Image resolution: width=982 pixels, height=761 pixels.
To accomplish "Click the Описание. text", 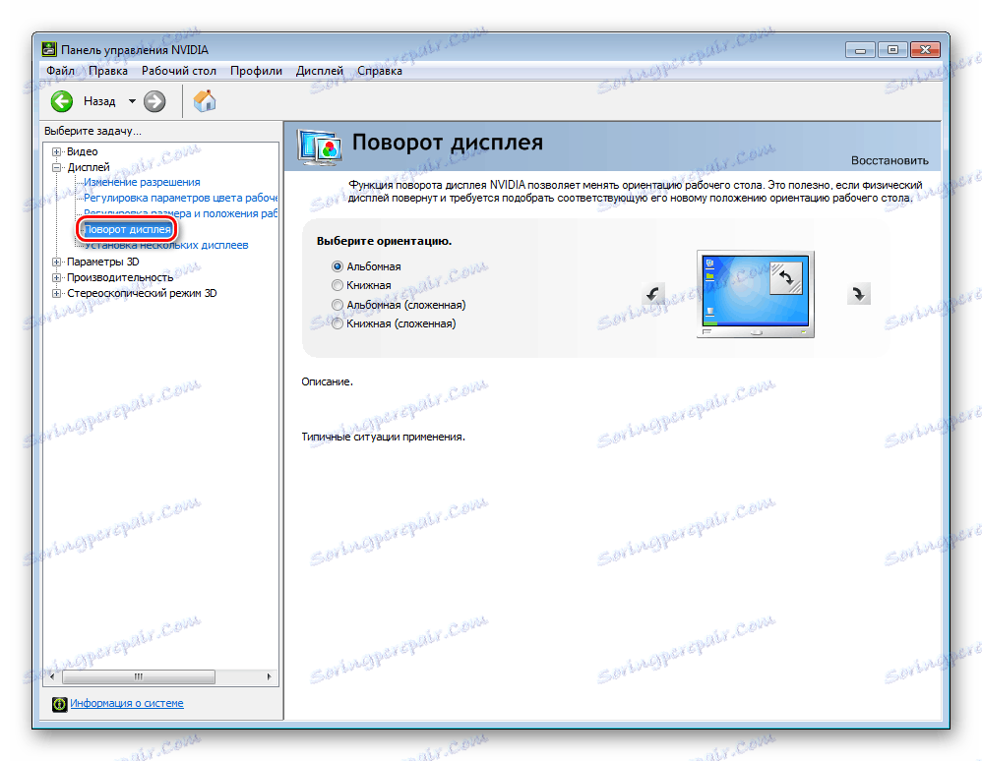I will coord(327,381).
